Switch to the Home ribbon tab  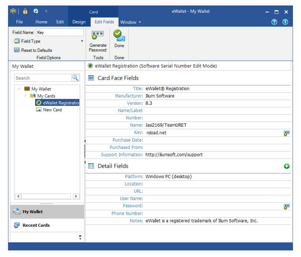(x=41, y=22)
